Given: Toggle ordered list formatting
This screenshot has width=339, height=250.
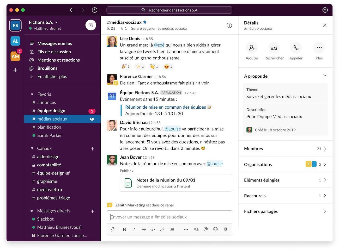Looking at the screenshot, I should point(172,229).
